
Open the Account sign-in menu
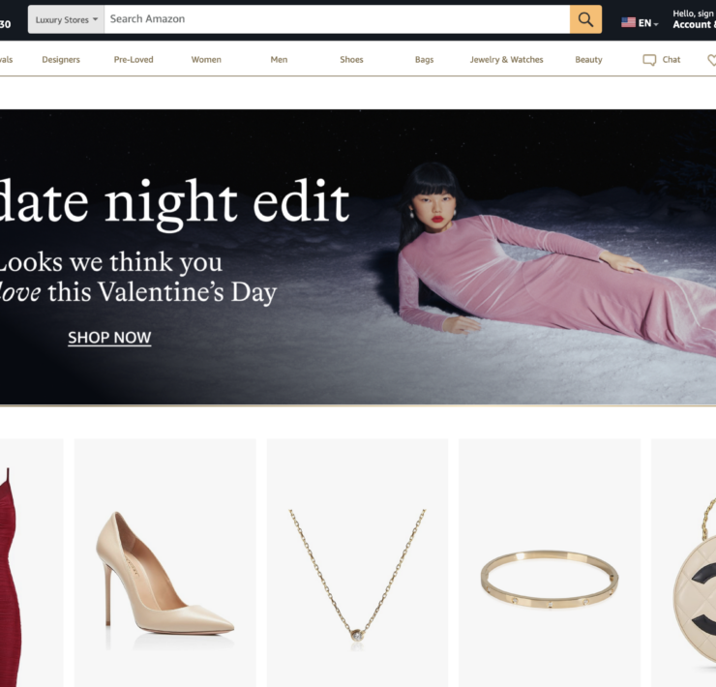click(x=694, y=19)
